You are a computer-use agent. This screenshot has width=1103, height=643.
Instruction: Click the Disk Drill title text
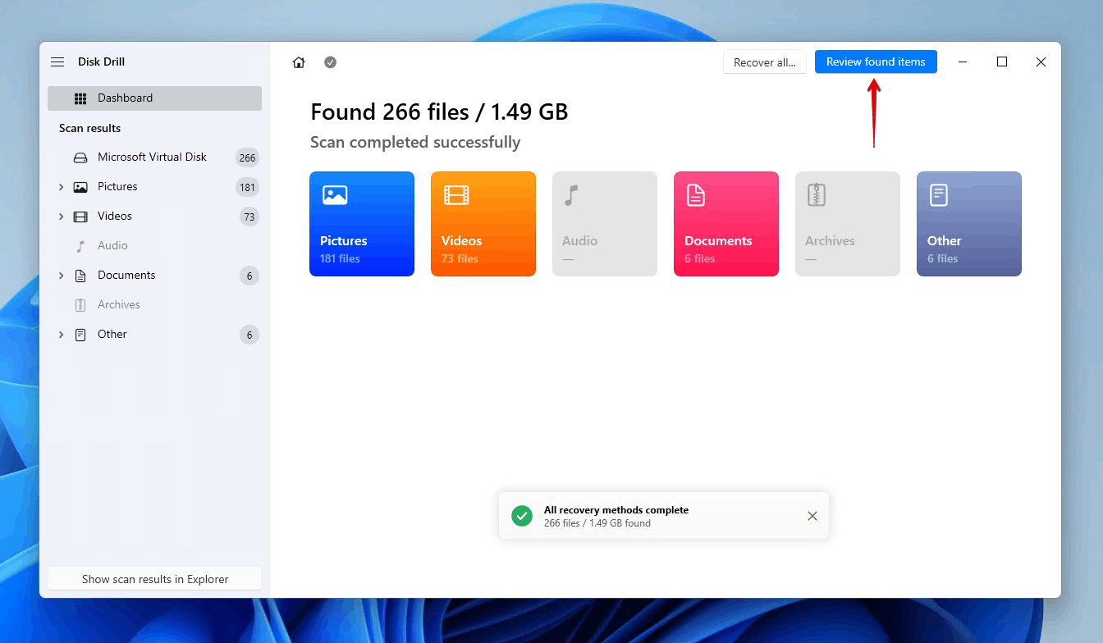pos(101,62)
